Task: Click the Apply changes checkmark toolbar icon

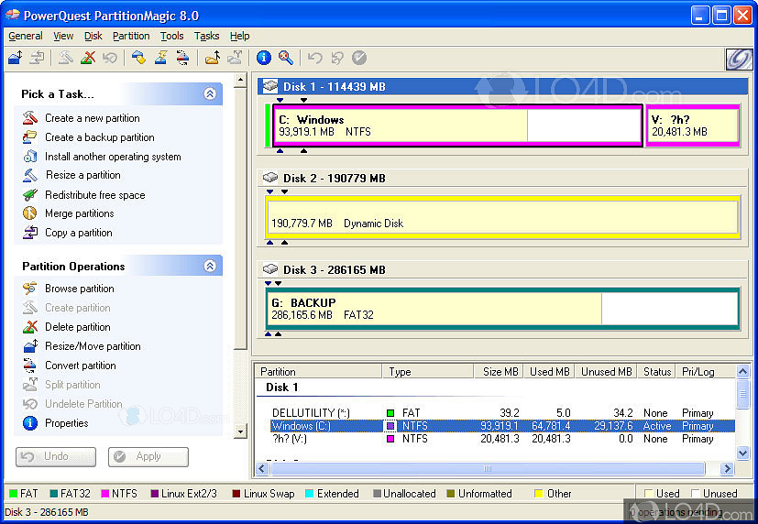Action: (359, 58)
